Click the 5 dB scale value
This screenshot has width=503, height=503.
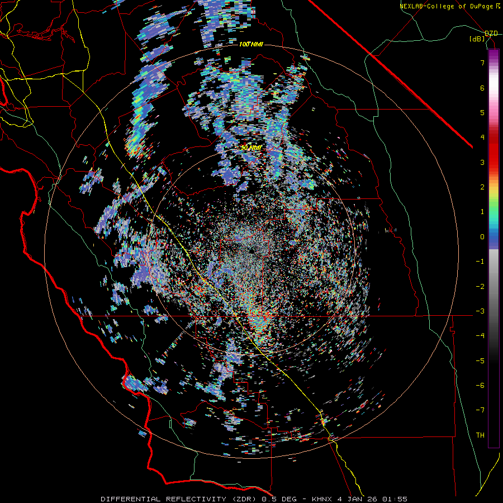(x=482, y=112)
